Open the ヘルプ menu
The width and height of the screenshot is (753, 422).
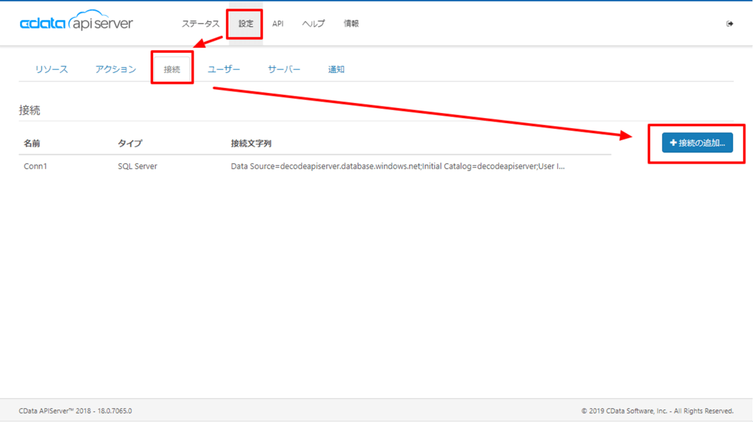pyautogui.click(x=314, y=24)
